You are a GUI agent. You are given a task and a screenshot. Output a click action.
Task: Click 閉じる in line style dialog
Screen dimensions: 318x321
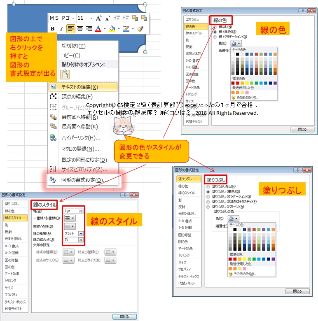pos(124,316)
